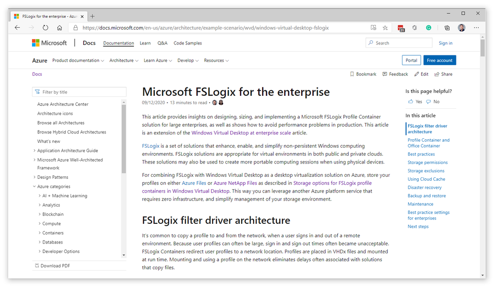Bookmark this article
The image size is (494, 286).
pos(363,74)
